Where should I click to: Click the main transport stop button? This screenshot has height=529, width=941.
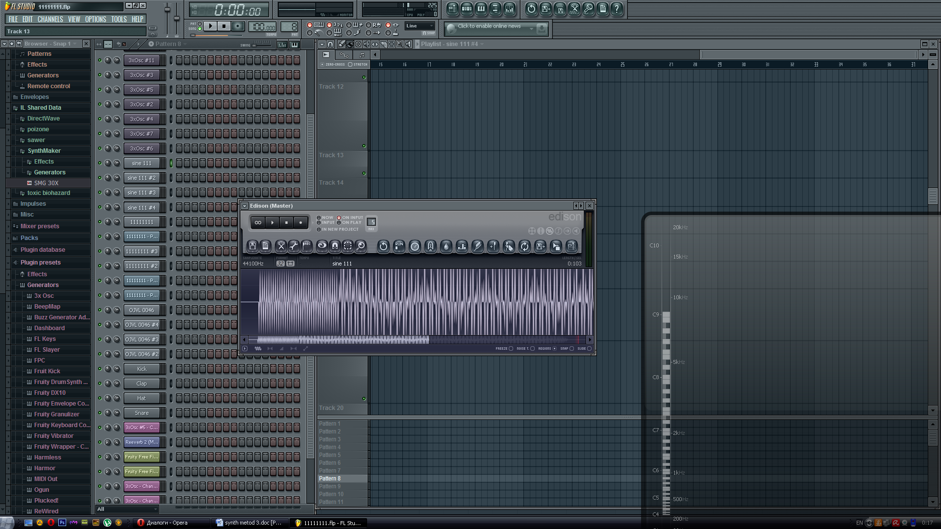[x=224, y=26]
